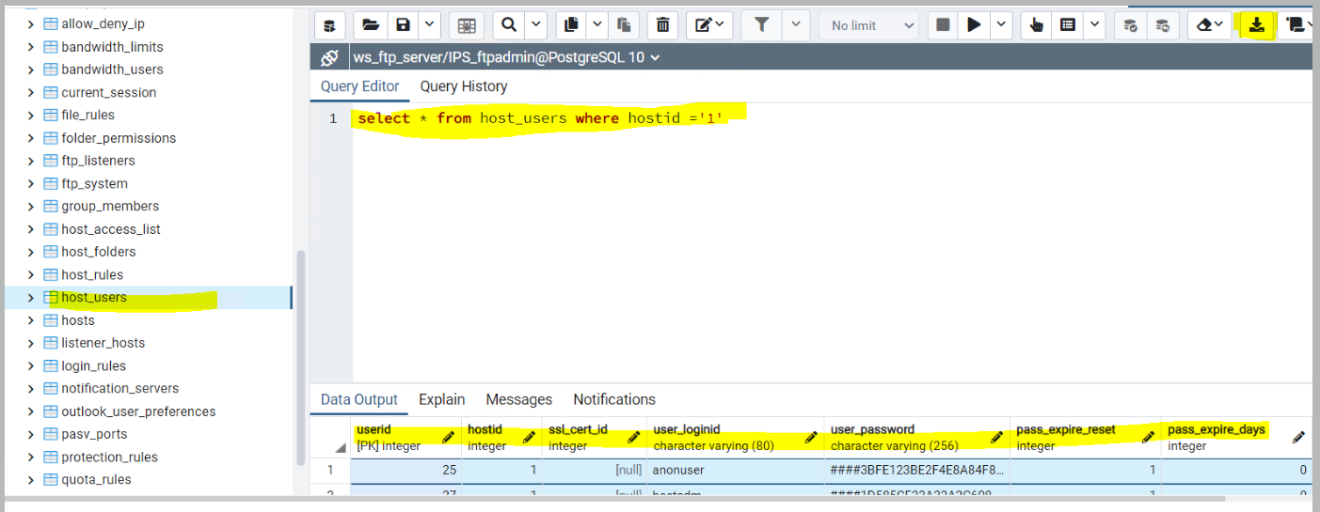Select the listener_hosts table
Image resolution: width=1320 pixels, height=512 pixels.
click(103, 343)
